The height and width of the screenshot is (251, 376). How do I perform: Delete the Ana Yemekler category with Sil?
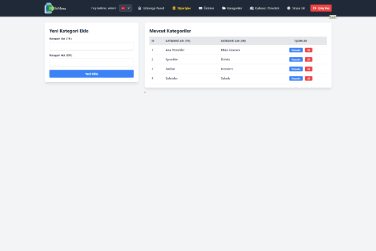[x=308, y=50]
